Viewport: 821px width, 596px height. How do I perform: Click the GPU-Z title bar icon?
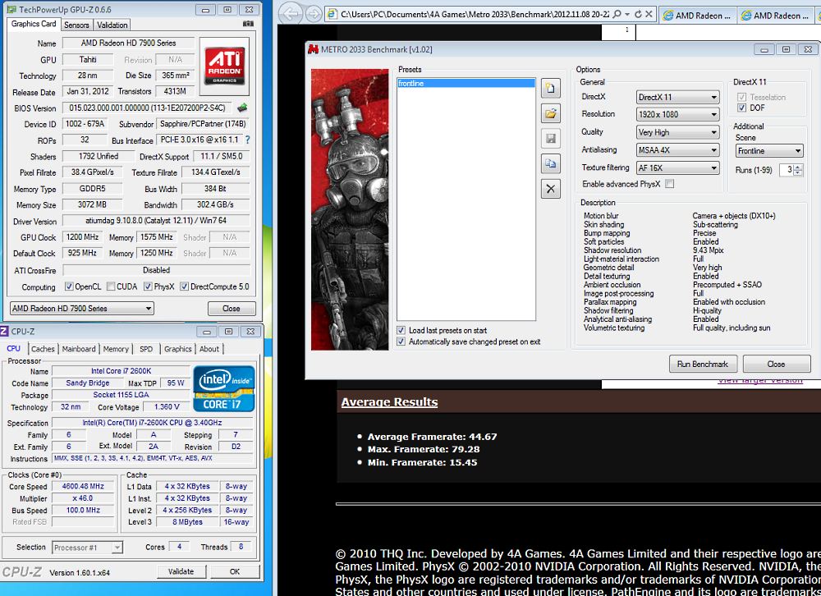click(x=11, y=9)
